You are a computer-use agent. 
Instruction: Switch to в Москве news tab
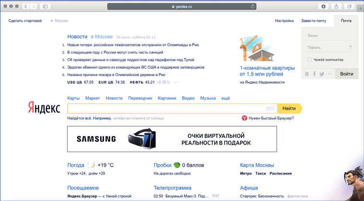[102, 37]
